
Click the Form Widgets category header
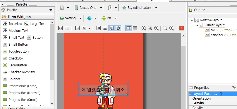click(28, 17)
